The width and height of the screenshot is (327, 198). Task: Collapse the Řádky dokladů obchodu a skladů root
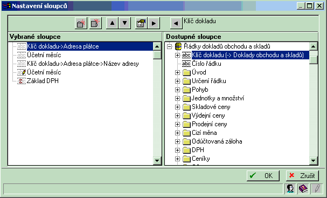[x=170, y=46]
